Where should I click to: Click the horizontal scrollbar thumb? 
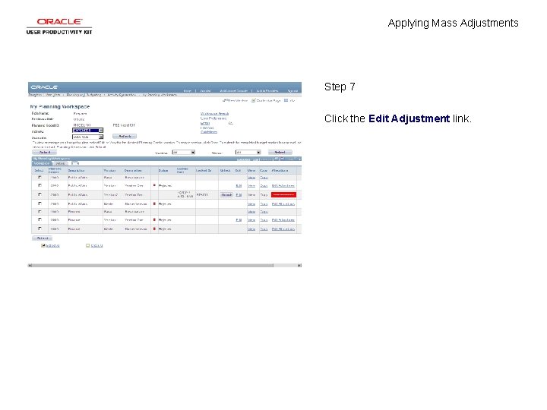point(153,265)
